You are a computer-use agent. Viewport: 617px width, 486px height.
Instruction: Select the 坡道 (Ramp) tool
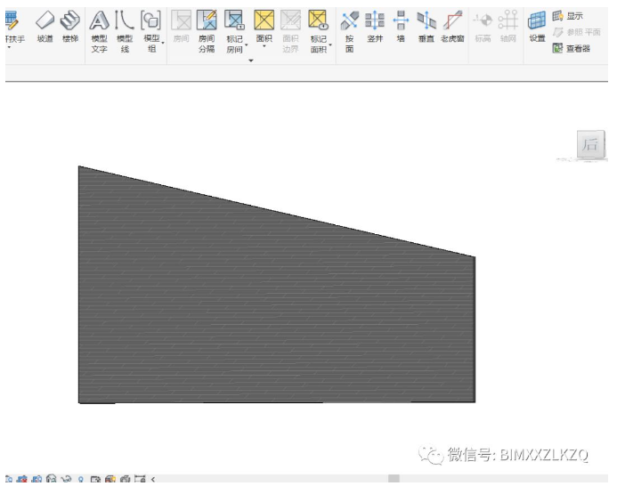[45, 26]
